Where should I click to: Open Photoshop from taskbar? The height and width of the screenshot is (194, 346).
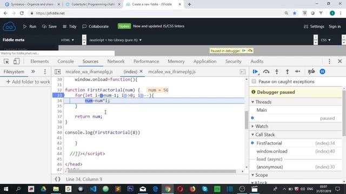point(130,189)
